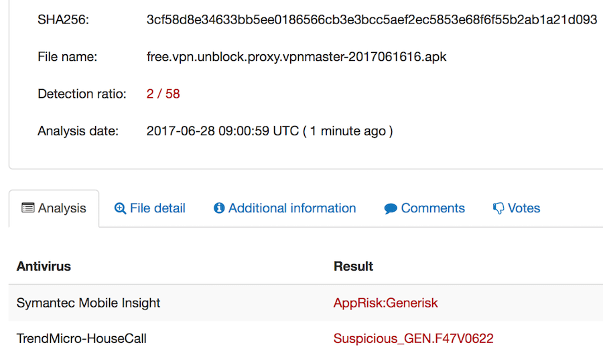Click the Suspicious_GEN.F47V0622 result
Screen dimensions: 603x355
click(x=413, y=338)
